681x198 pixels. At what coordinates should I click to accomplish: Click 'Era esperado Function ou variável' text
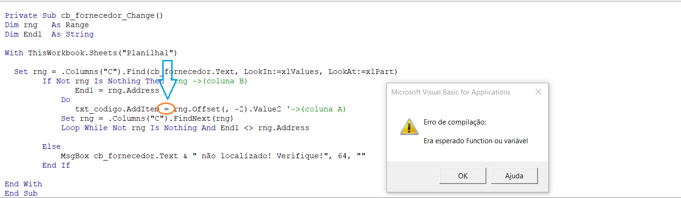pyautogui.click(x=476, y=140)
